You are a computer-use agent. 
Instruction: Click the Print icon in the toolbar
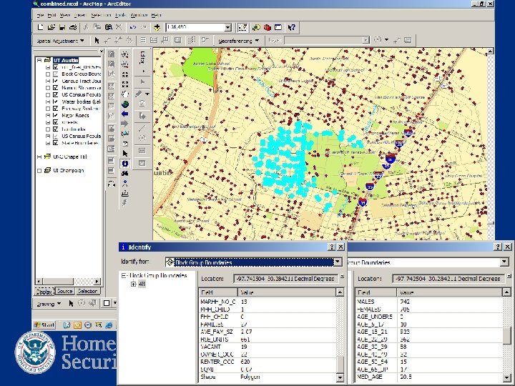[x=73, y=28]
